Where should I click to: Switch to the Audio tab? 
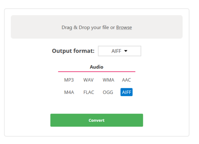click(97, 67)
